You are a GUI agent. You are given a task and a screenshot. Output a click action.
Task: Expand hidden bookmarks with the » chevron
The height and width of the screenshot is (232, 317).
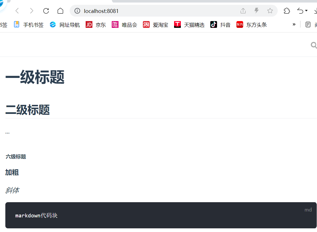294,24
